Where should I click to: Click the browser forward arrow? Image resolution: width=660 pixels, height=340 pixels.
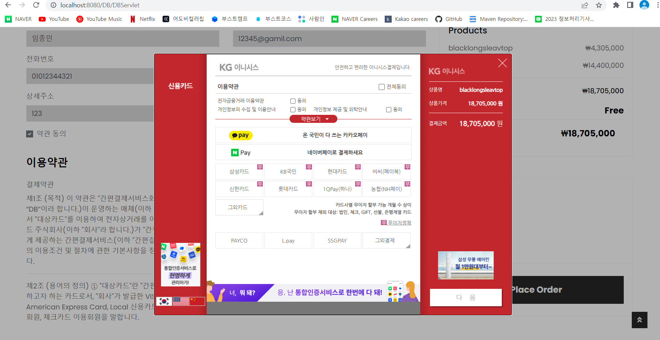[22, 5]
